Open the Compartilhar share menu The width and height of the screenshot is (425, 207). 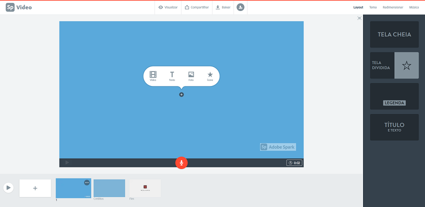coord(196,7)
